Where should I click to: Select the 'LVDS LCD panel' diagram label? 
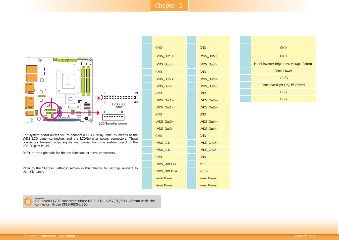[x=119, y=106]
